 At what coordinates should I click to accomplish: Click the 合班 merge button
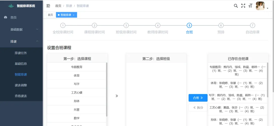pos(198,98)
